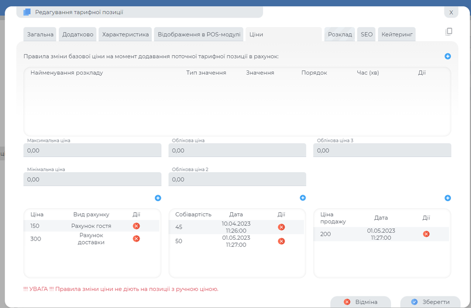
Task: Click the copy icon beside the tabs
Action: point(449,32)
